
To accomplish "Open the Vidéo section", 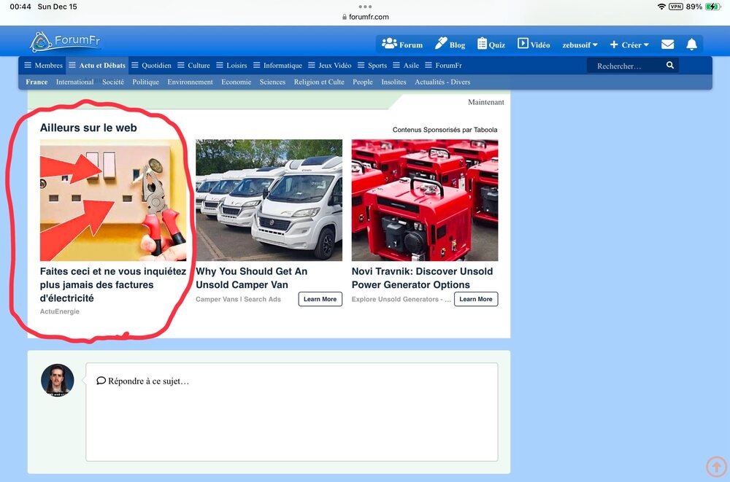I will 534,44.
